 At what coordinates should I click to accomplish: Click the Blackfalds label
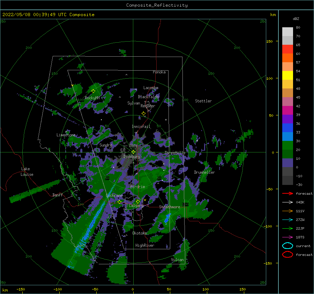point(148,97)
